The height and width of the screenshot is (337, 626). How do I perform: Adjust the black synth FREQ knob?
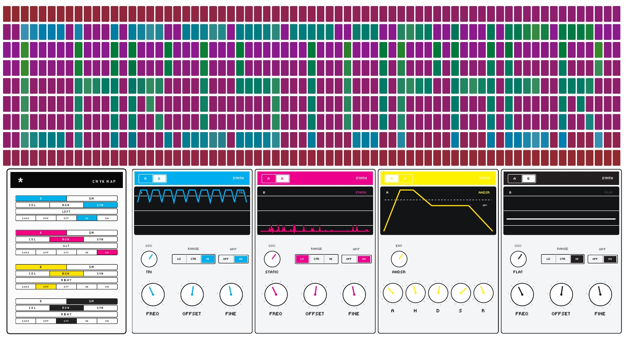click(x=522, y=295)
